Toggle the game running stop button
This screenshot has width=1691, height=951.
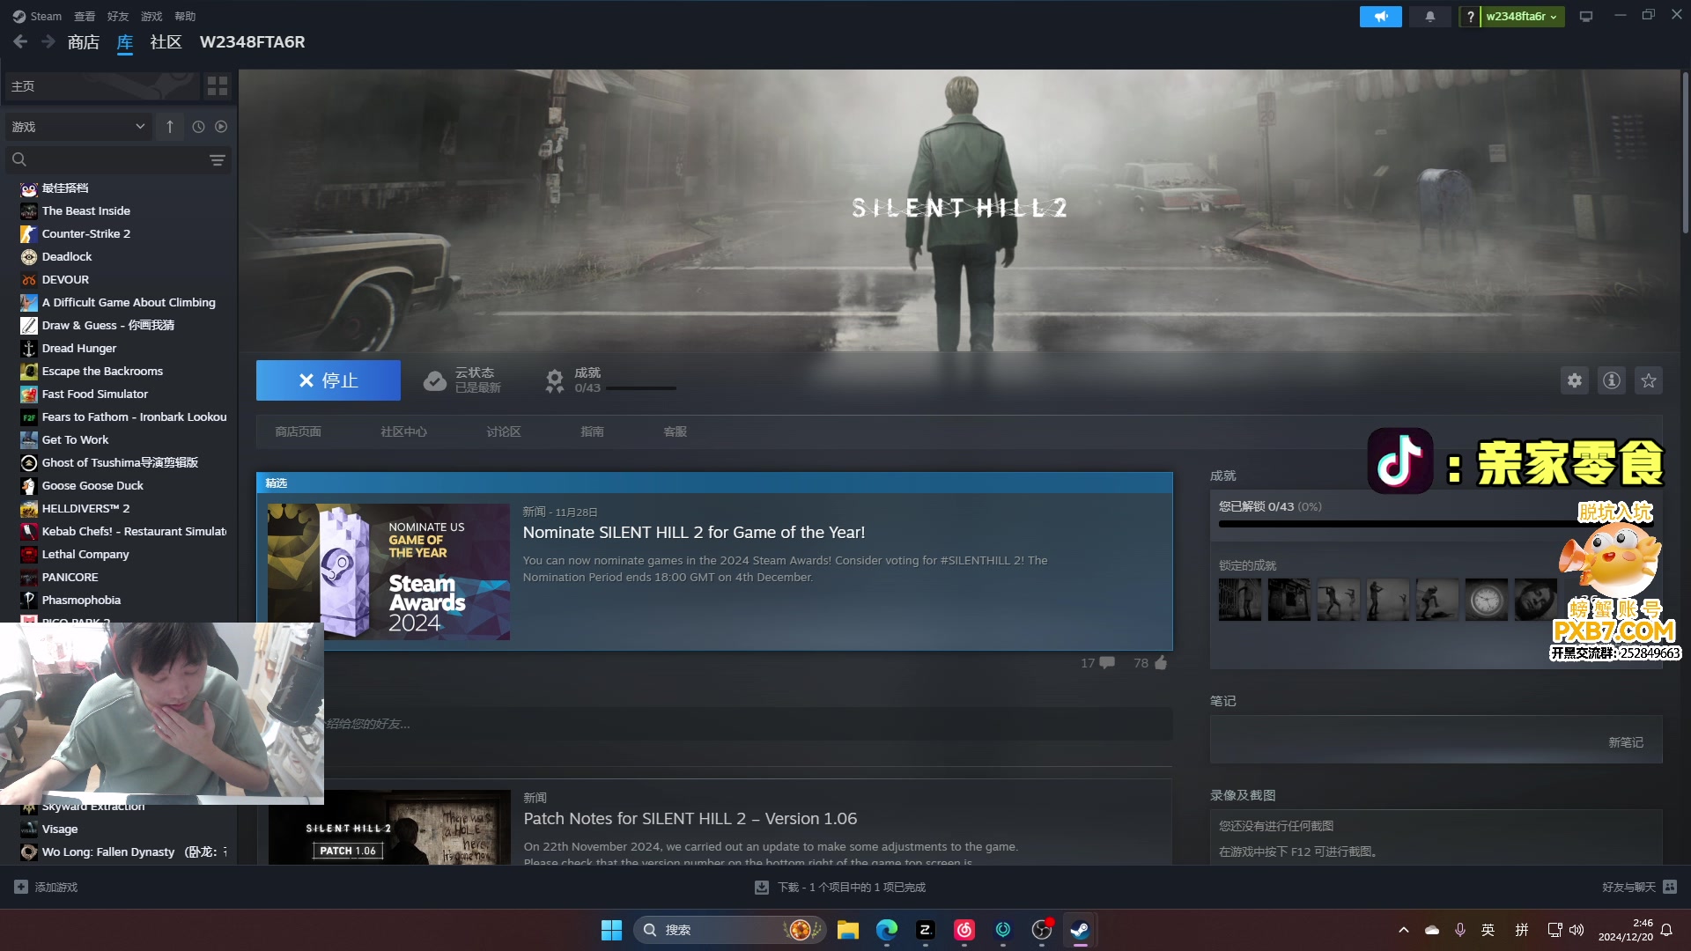point(329,380)
